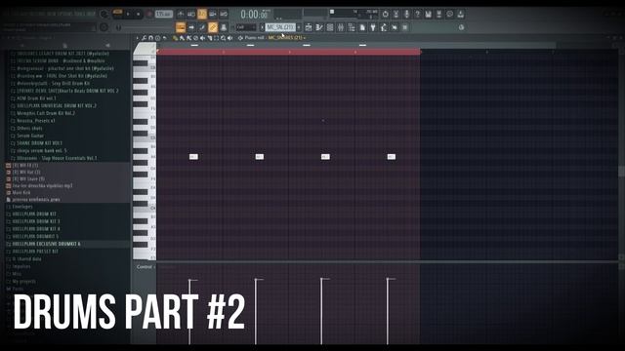The image size is (625, 351).
Task: Open the pattern selector MC_SN (21)
Action: (280, 27)
